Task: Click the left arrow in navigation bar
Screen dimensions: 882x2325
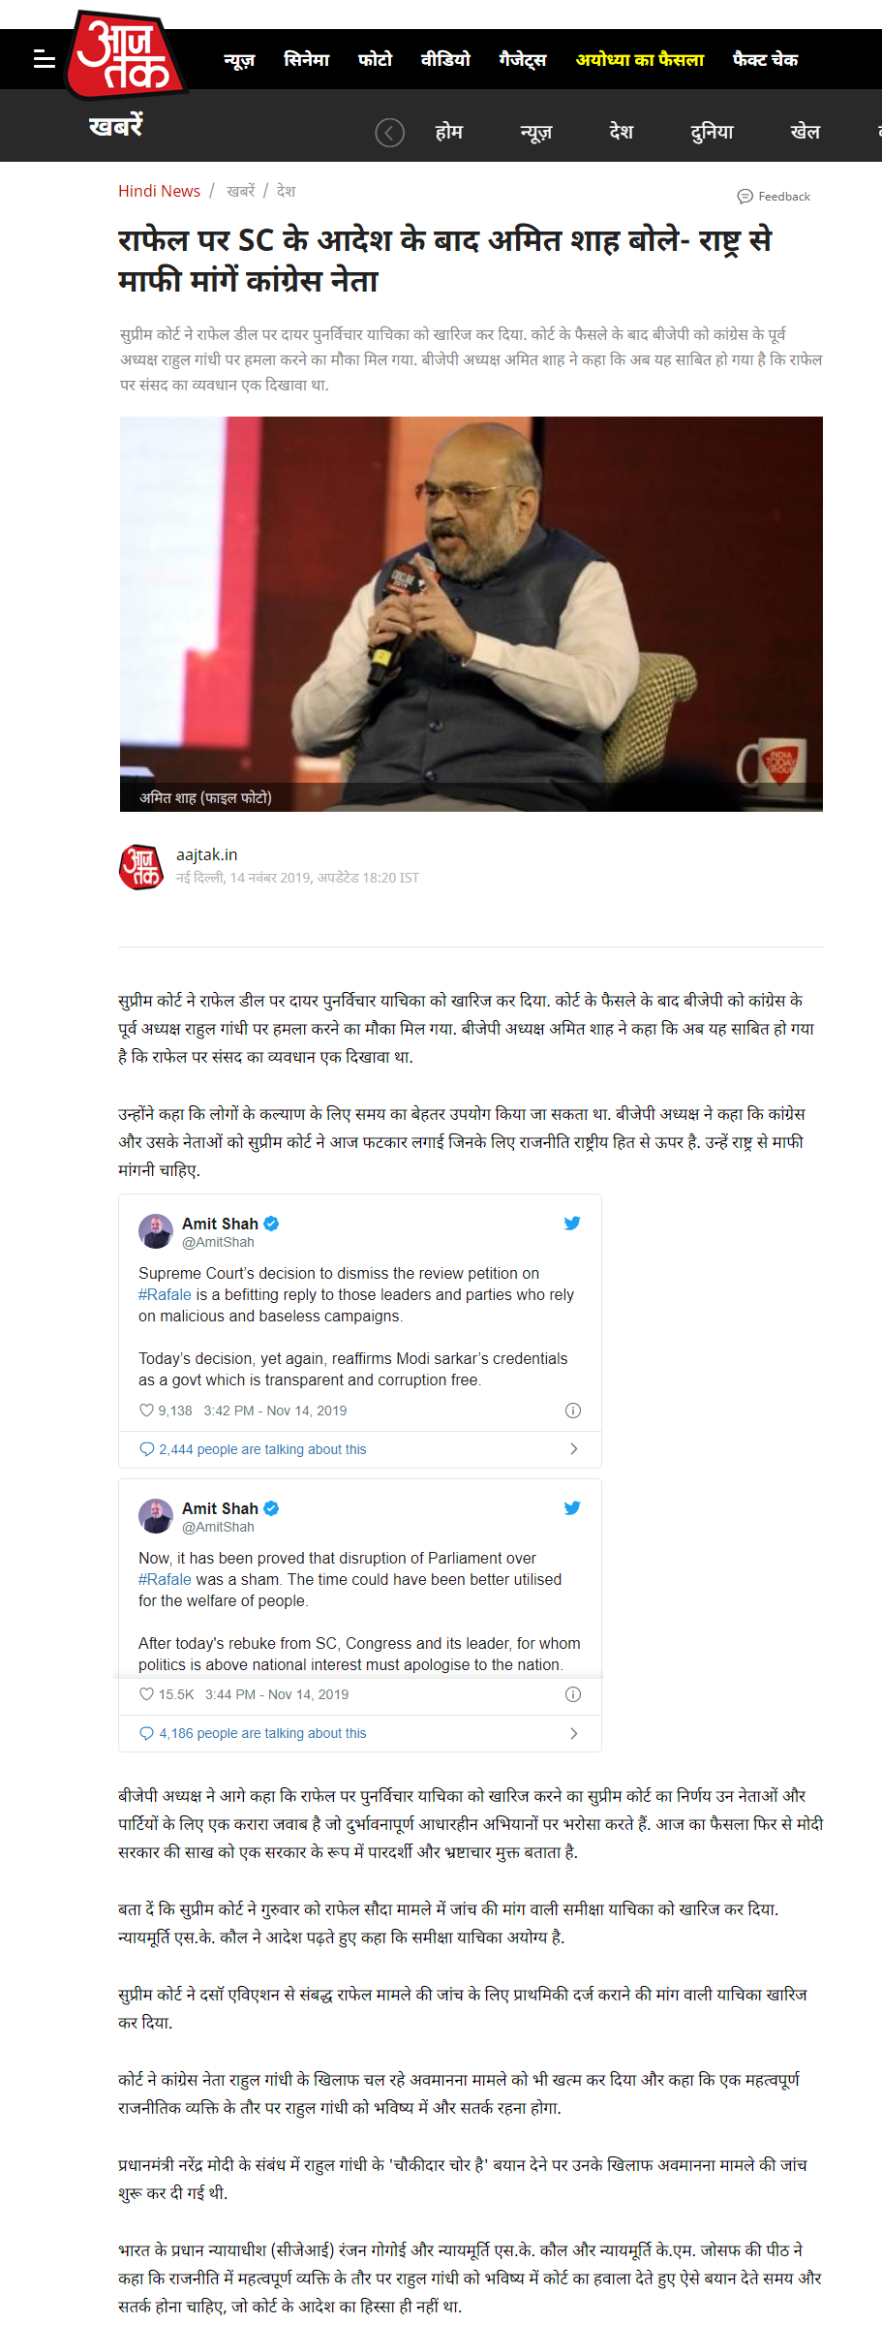Action: [389, 133]
